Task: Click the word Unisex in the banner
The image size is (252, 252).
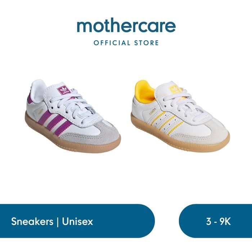Action: click(77, 222)
